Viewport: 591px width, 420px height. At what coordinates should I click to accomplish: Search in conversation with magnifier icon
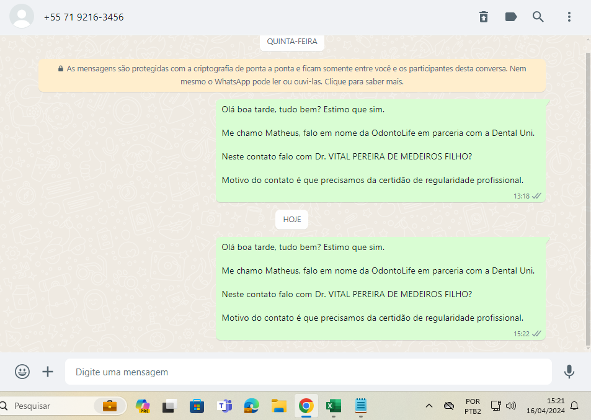(x=538, y=17)
